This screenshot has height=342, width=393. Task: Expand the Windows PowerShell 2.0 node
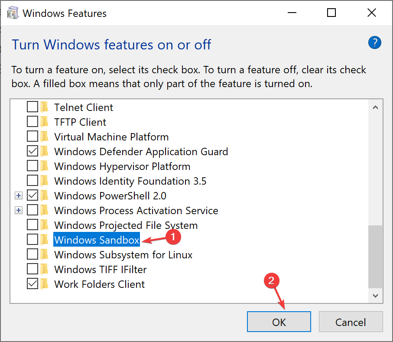[x=19, y=195]
